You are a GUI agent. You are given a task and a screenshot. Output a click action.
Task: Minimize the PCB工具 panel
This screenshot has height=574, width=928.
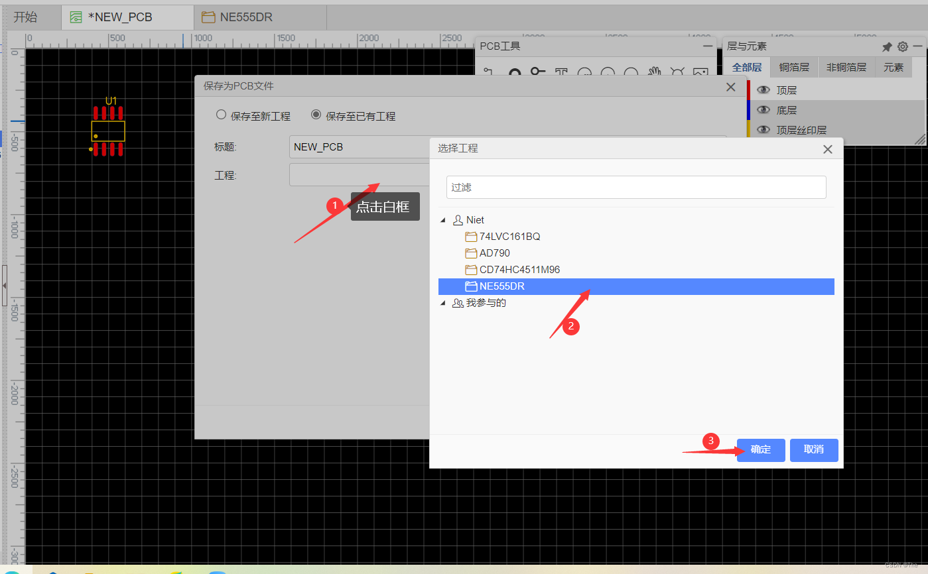(x=708, y=46)
